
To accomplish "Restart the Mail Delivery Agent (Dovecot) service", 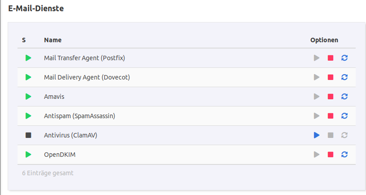I will click(x=344, y=77).
